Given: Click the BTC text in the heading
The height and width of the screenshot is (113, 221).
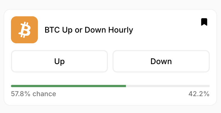Looking at the screenshot, I should (52, 30).
